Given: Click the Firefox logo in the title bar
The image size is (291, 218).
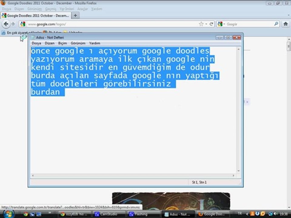Looking at the screenshot, I should (x=3, y=3).
